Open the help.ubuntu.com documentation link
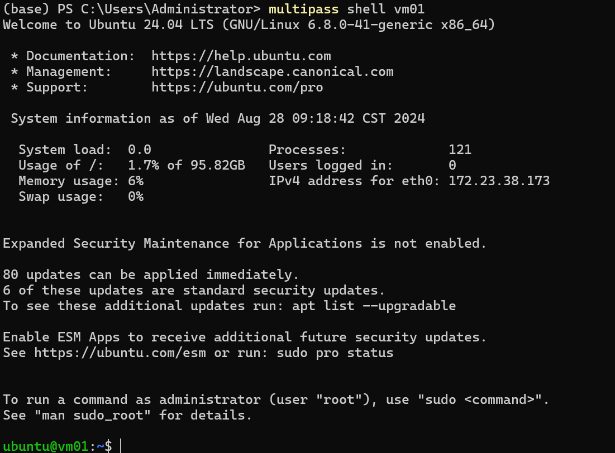Viewport: 615px width, 453px height. (x=241, y=56)
